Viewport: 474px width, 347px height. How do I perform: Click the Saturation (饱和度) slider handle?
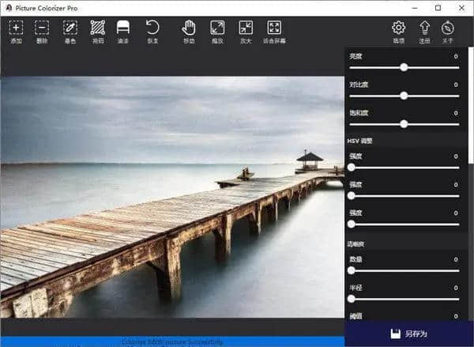(404, 124)
